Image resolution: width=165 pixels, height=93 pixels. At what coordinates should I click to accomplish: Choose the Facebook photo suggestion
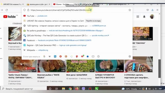(77, 40)
